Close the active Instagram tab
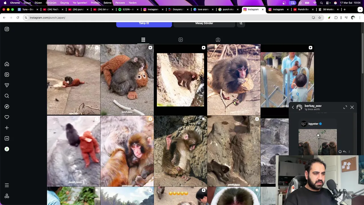 click(x=263, y=9)
